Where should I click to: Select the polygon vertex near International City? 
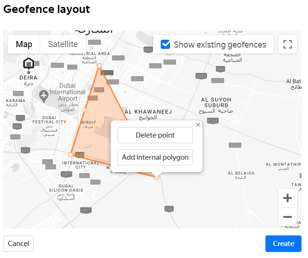pyautogui.click(x=70, y=155)
